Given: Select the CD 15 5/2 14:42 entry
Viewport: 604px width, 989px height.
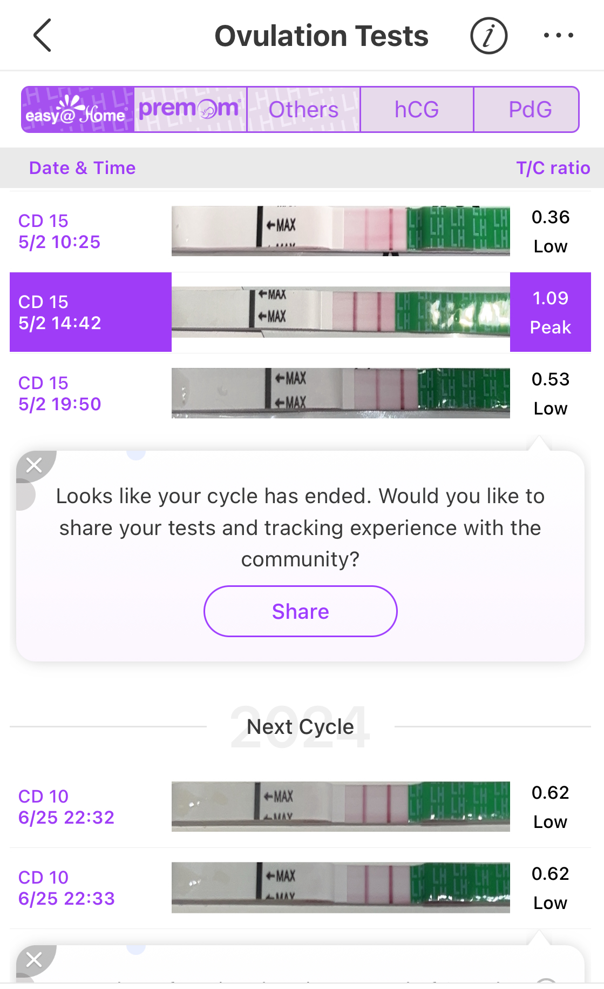Looking at the screenshot, I should pos(90,312).
